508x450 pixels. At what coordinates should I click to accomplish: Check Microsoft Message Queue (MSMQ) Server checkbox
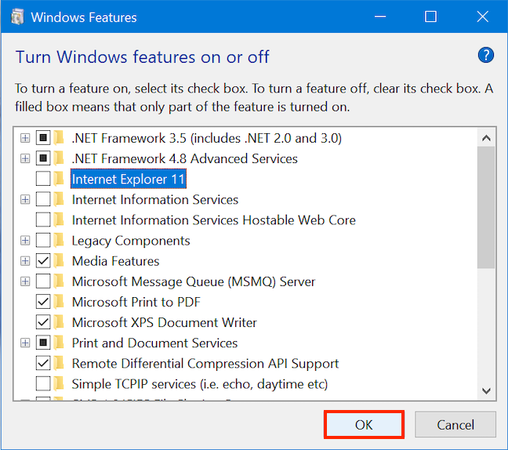[43, 281]
